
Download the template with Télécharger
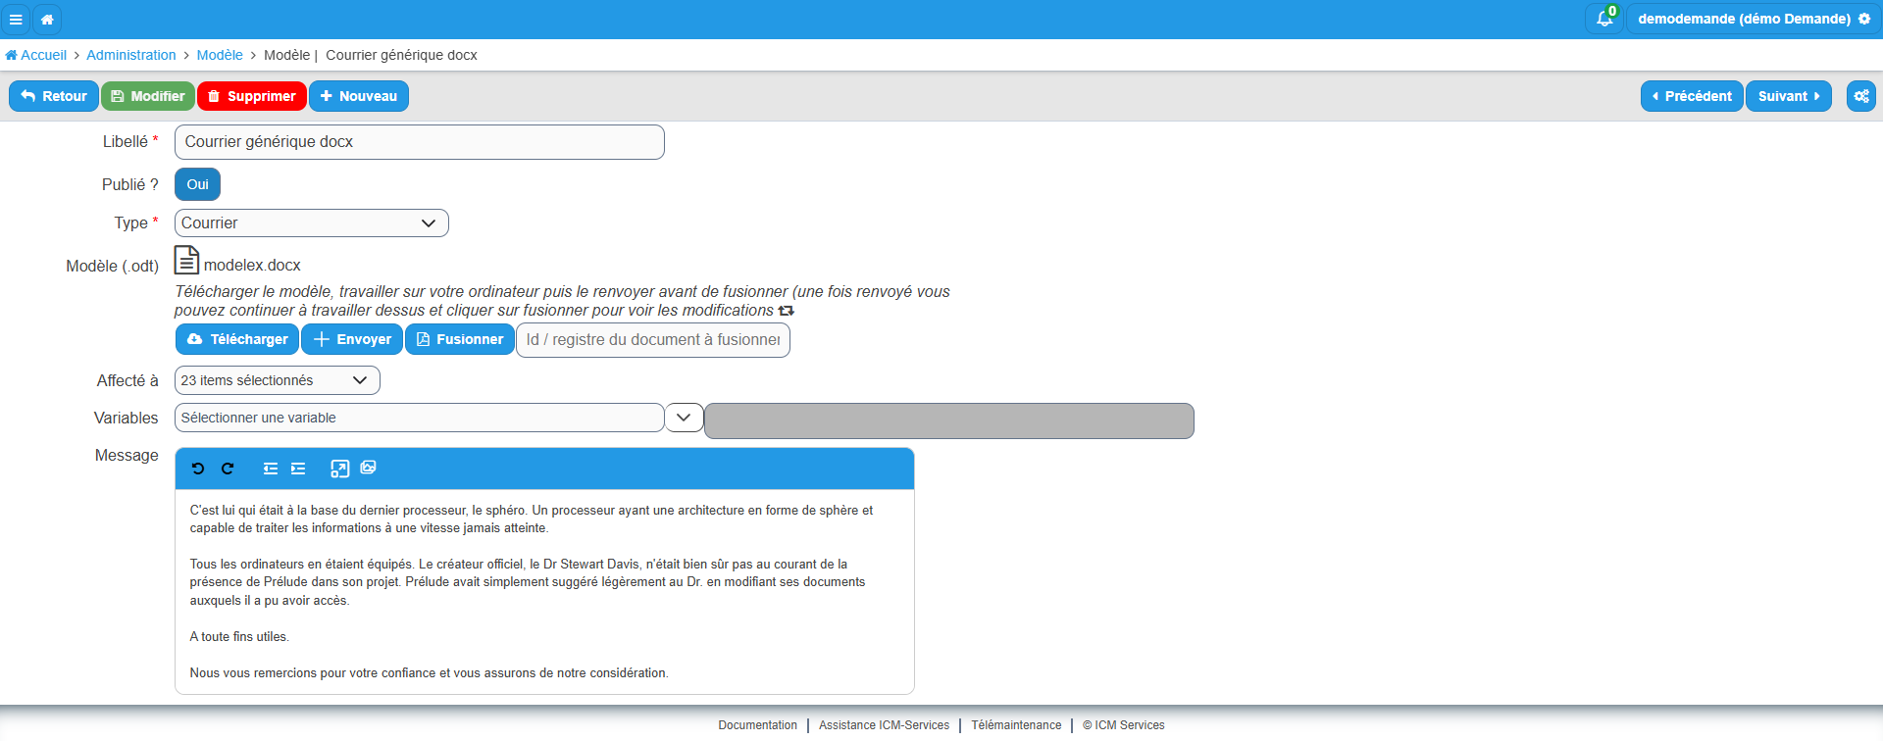[237, 339]
